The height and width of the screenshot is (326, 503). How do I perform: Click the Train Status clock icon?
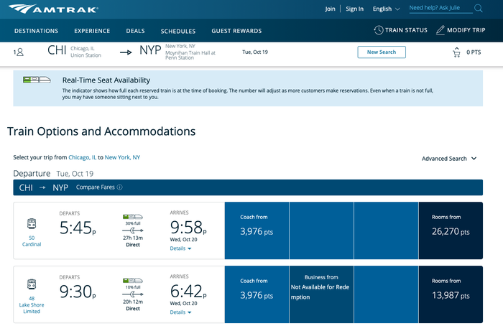[379, 30]
